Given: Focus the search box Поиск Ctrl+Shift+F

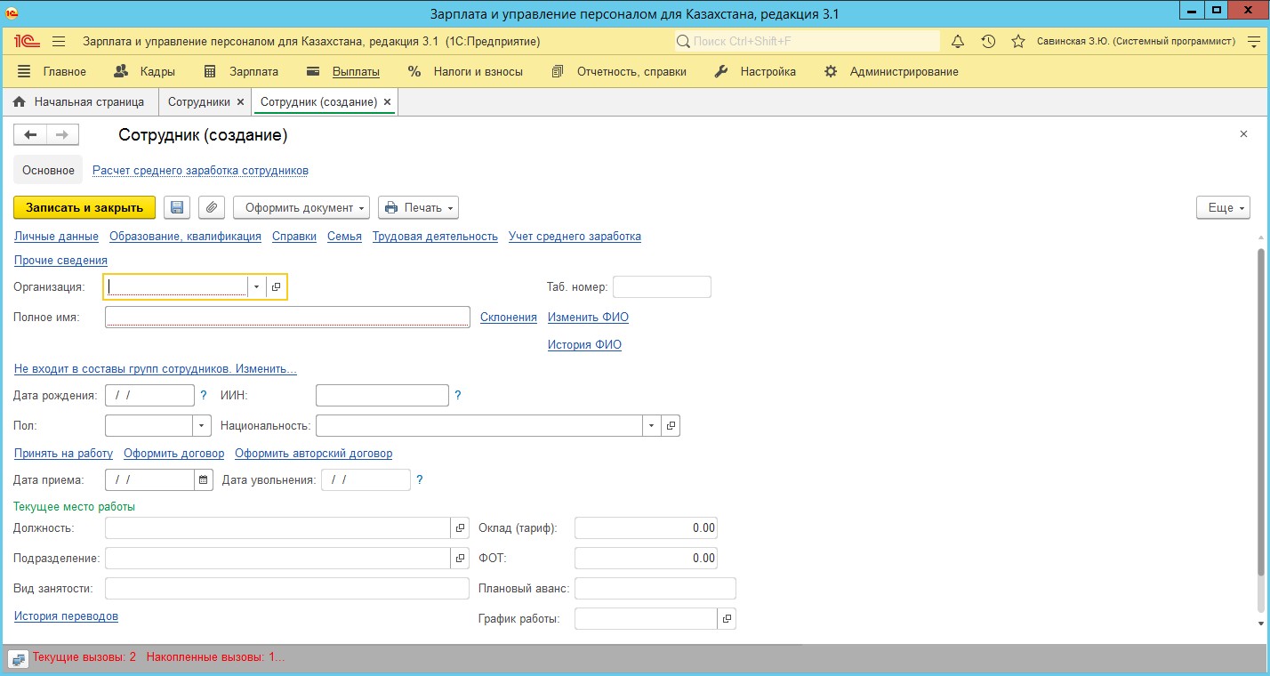Looking at the screenshot, I should 807,42.
